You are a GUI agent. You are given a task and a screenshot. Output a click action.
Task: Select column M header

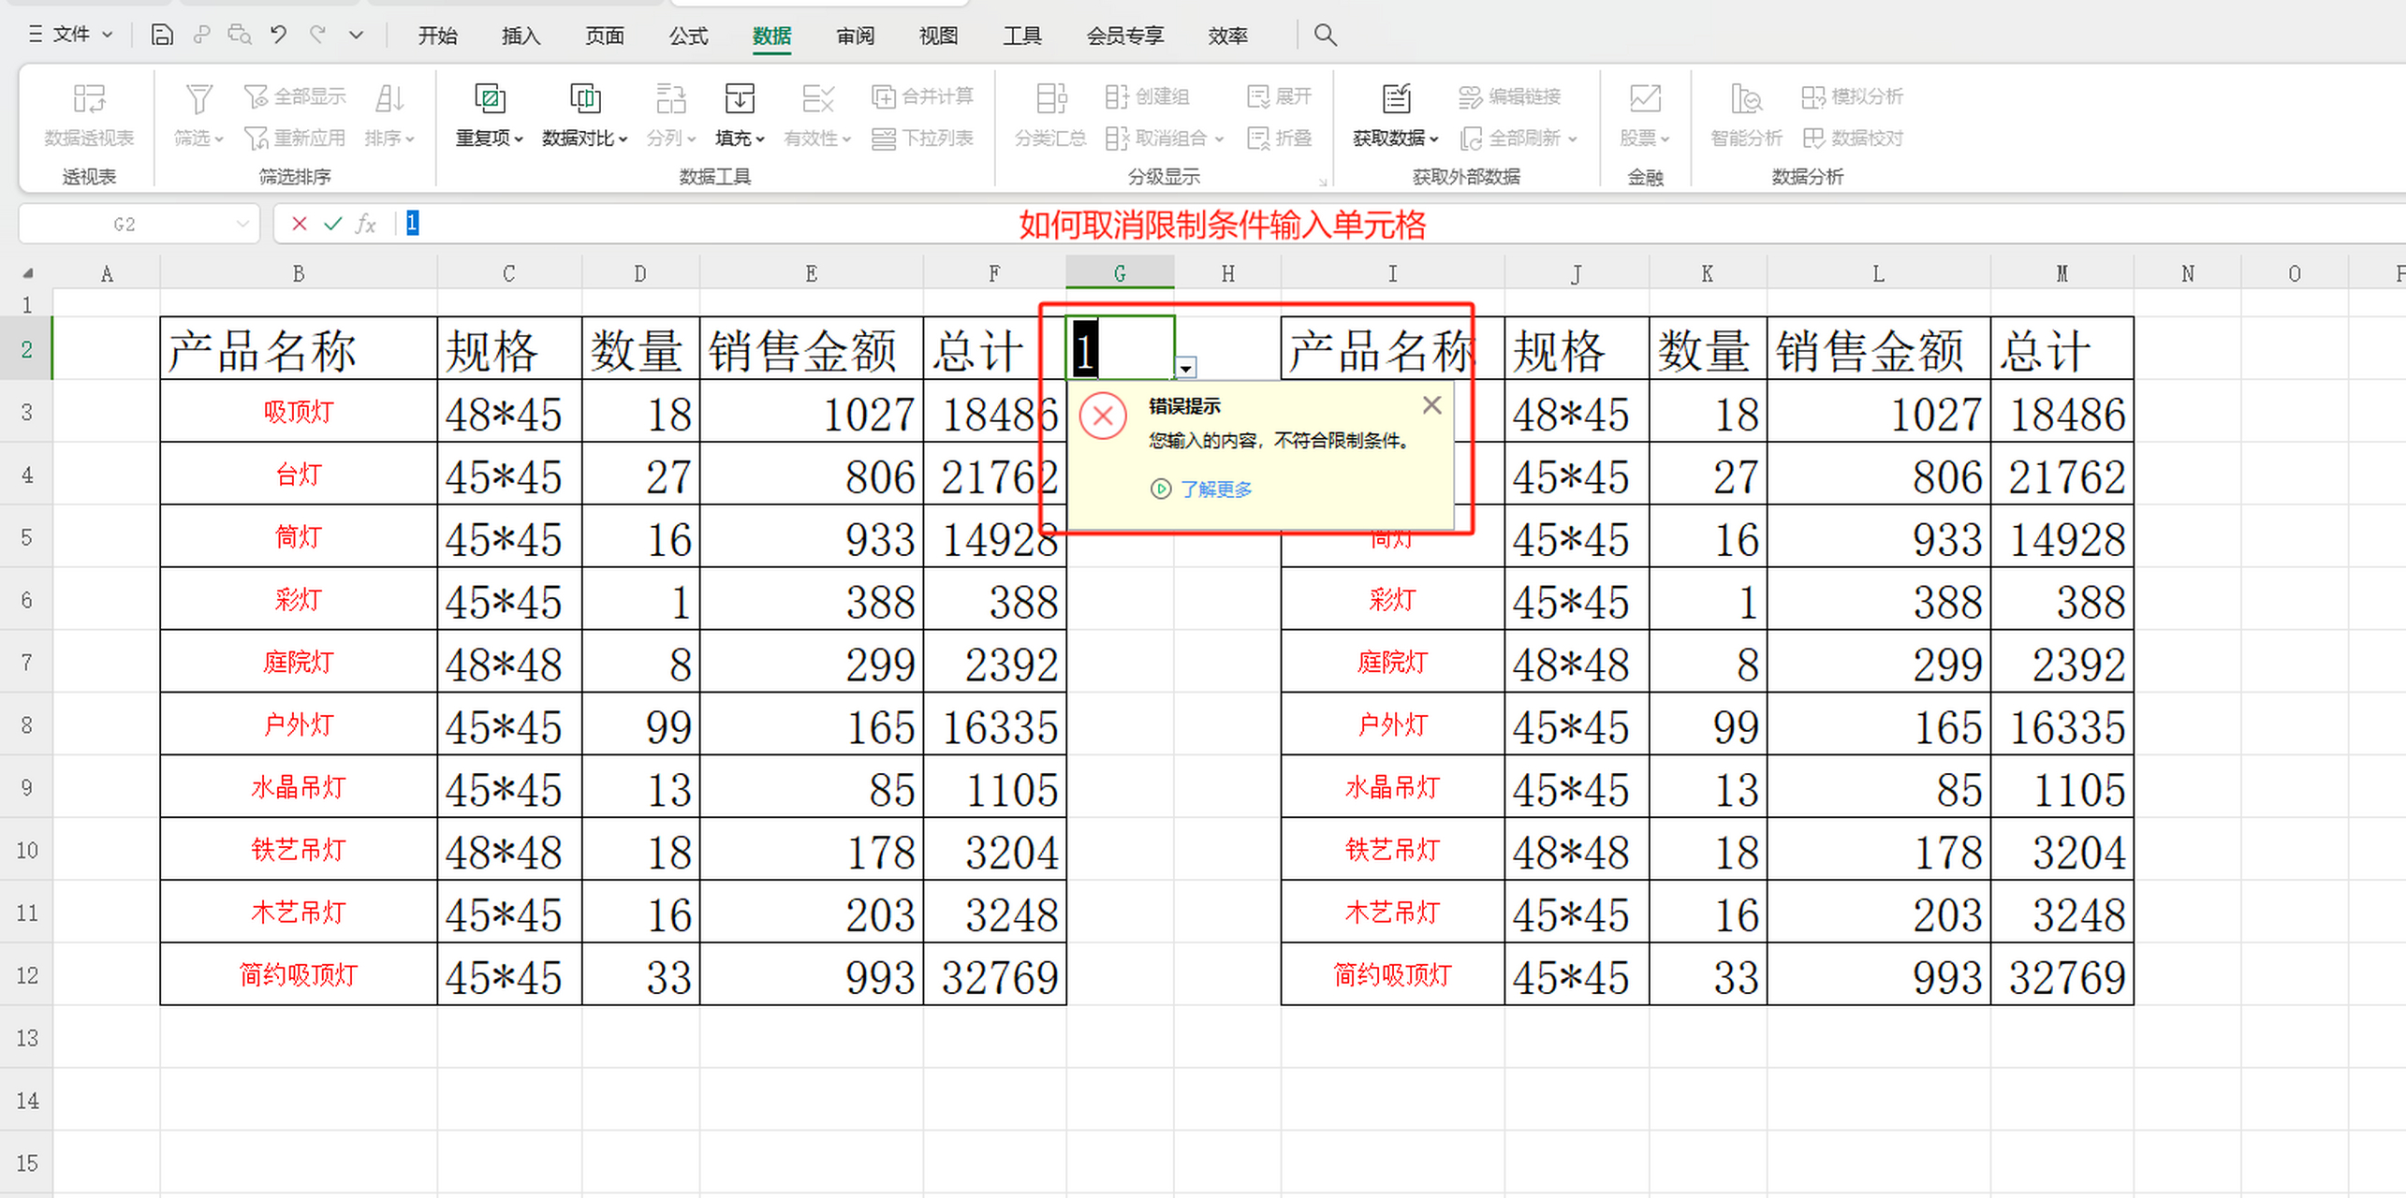click(x=2061, y=273)
